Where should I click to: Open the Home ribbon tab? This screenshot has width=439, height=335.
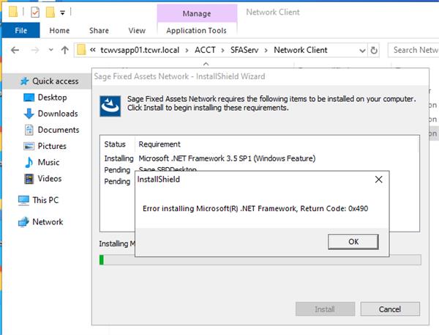(59, 30)
